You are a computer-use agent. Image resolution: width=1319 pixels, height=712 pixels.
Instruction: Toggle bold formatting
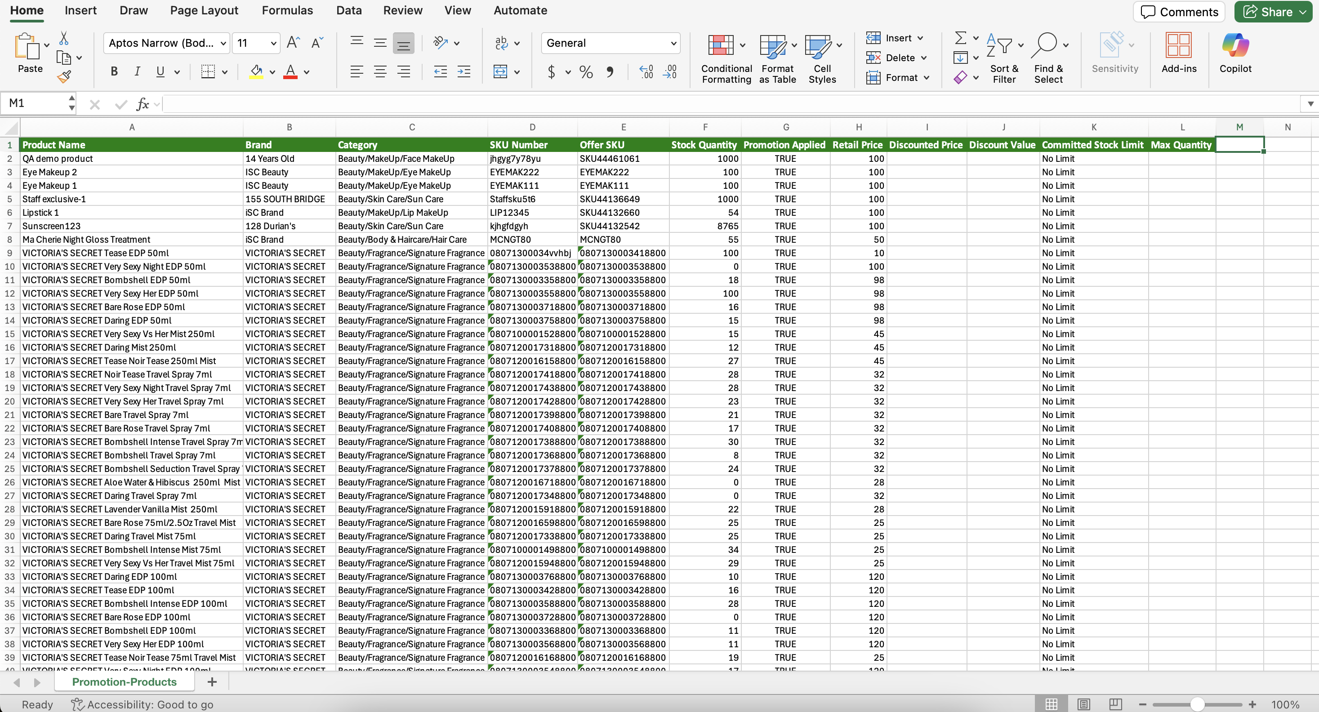tap(114, 72)
